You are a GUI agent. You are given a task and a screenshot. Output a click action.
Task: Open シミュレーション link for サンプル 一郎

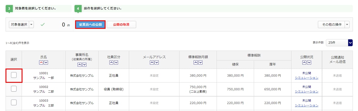pos(306,78)
